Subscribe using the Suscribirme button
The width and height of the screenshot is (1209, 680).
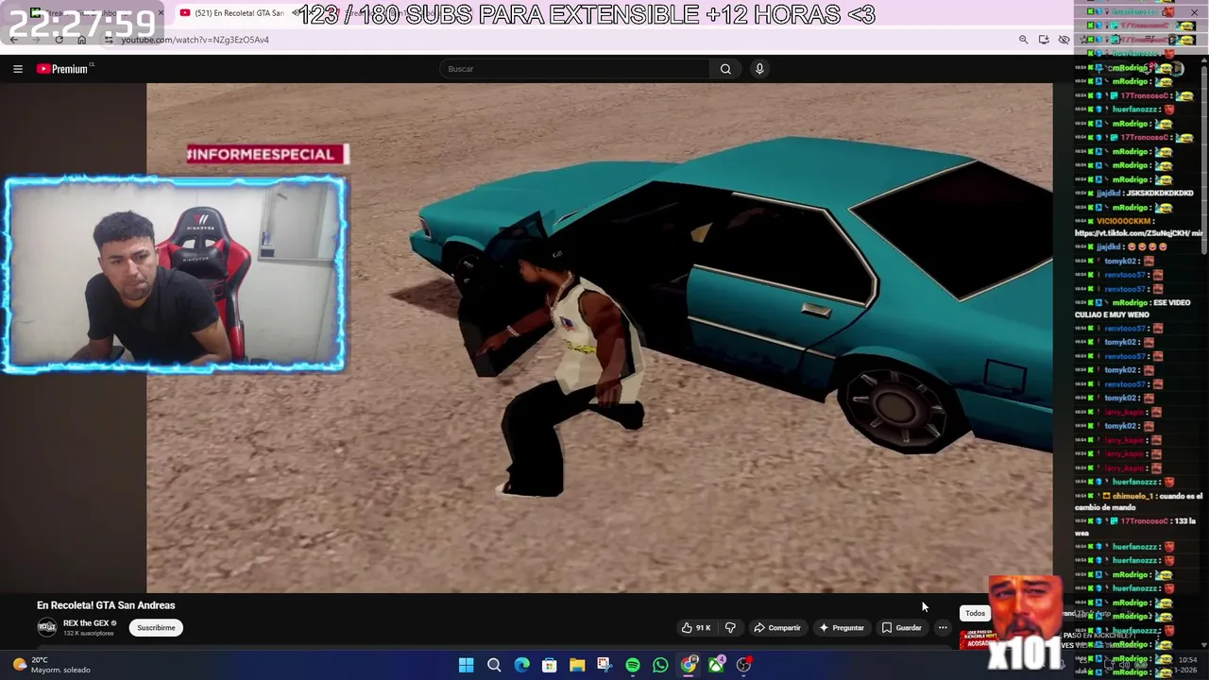156,628
